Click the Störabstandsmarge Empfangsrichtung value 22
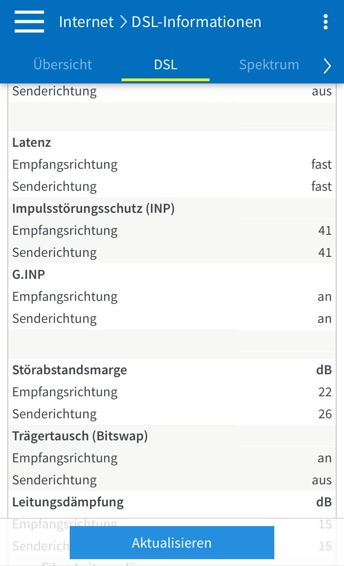This screenshot has height=566, width=344. pos(325,392)
